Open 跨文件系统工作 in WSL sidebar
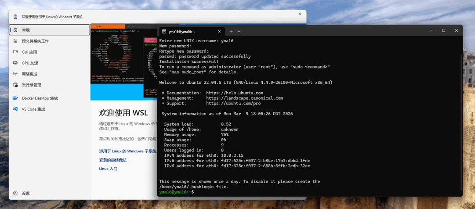 tap(49, 41)
